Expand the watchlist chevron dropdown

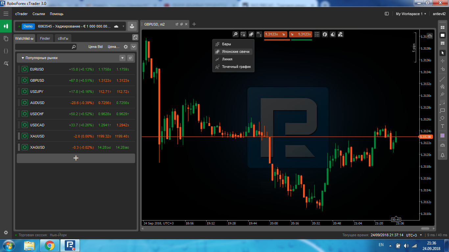(133, 47)
